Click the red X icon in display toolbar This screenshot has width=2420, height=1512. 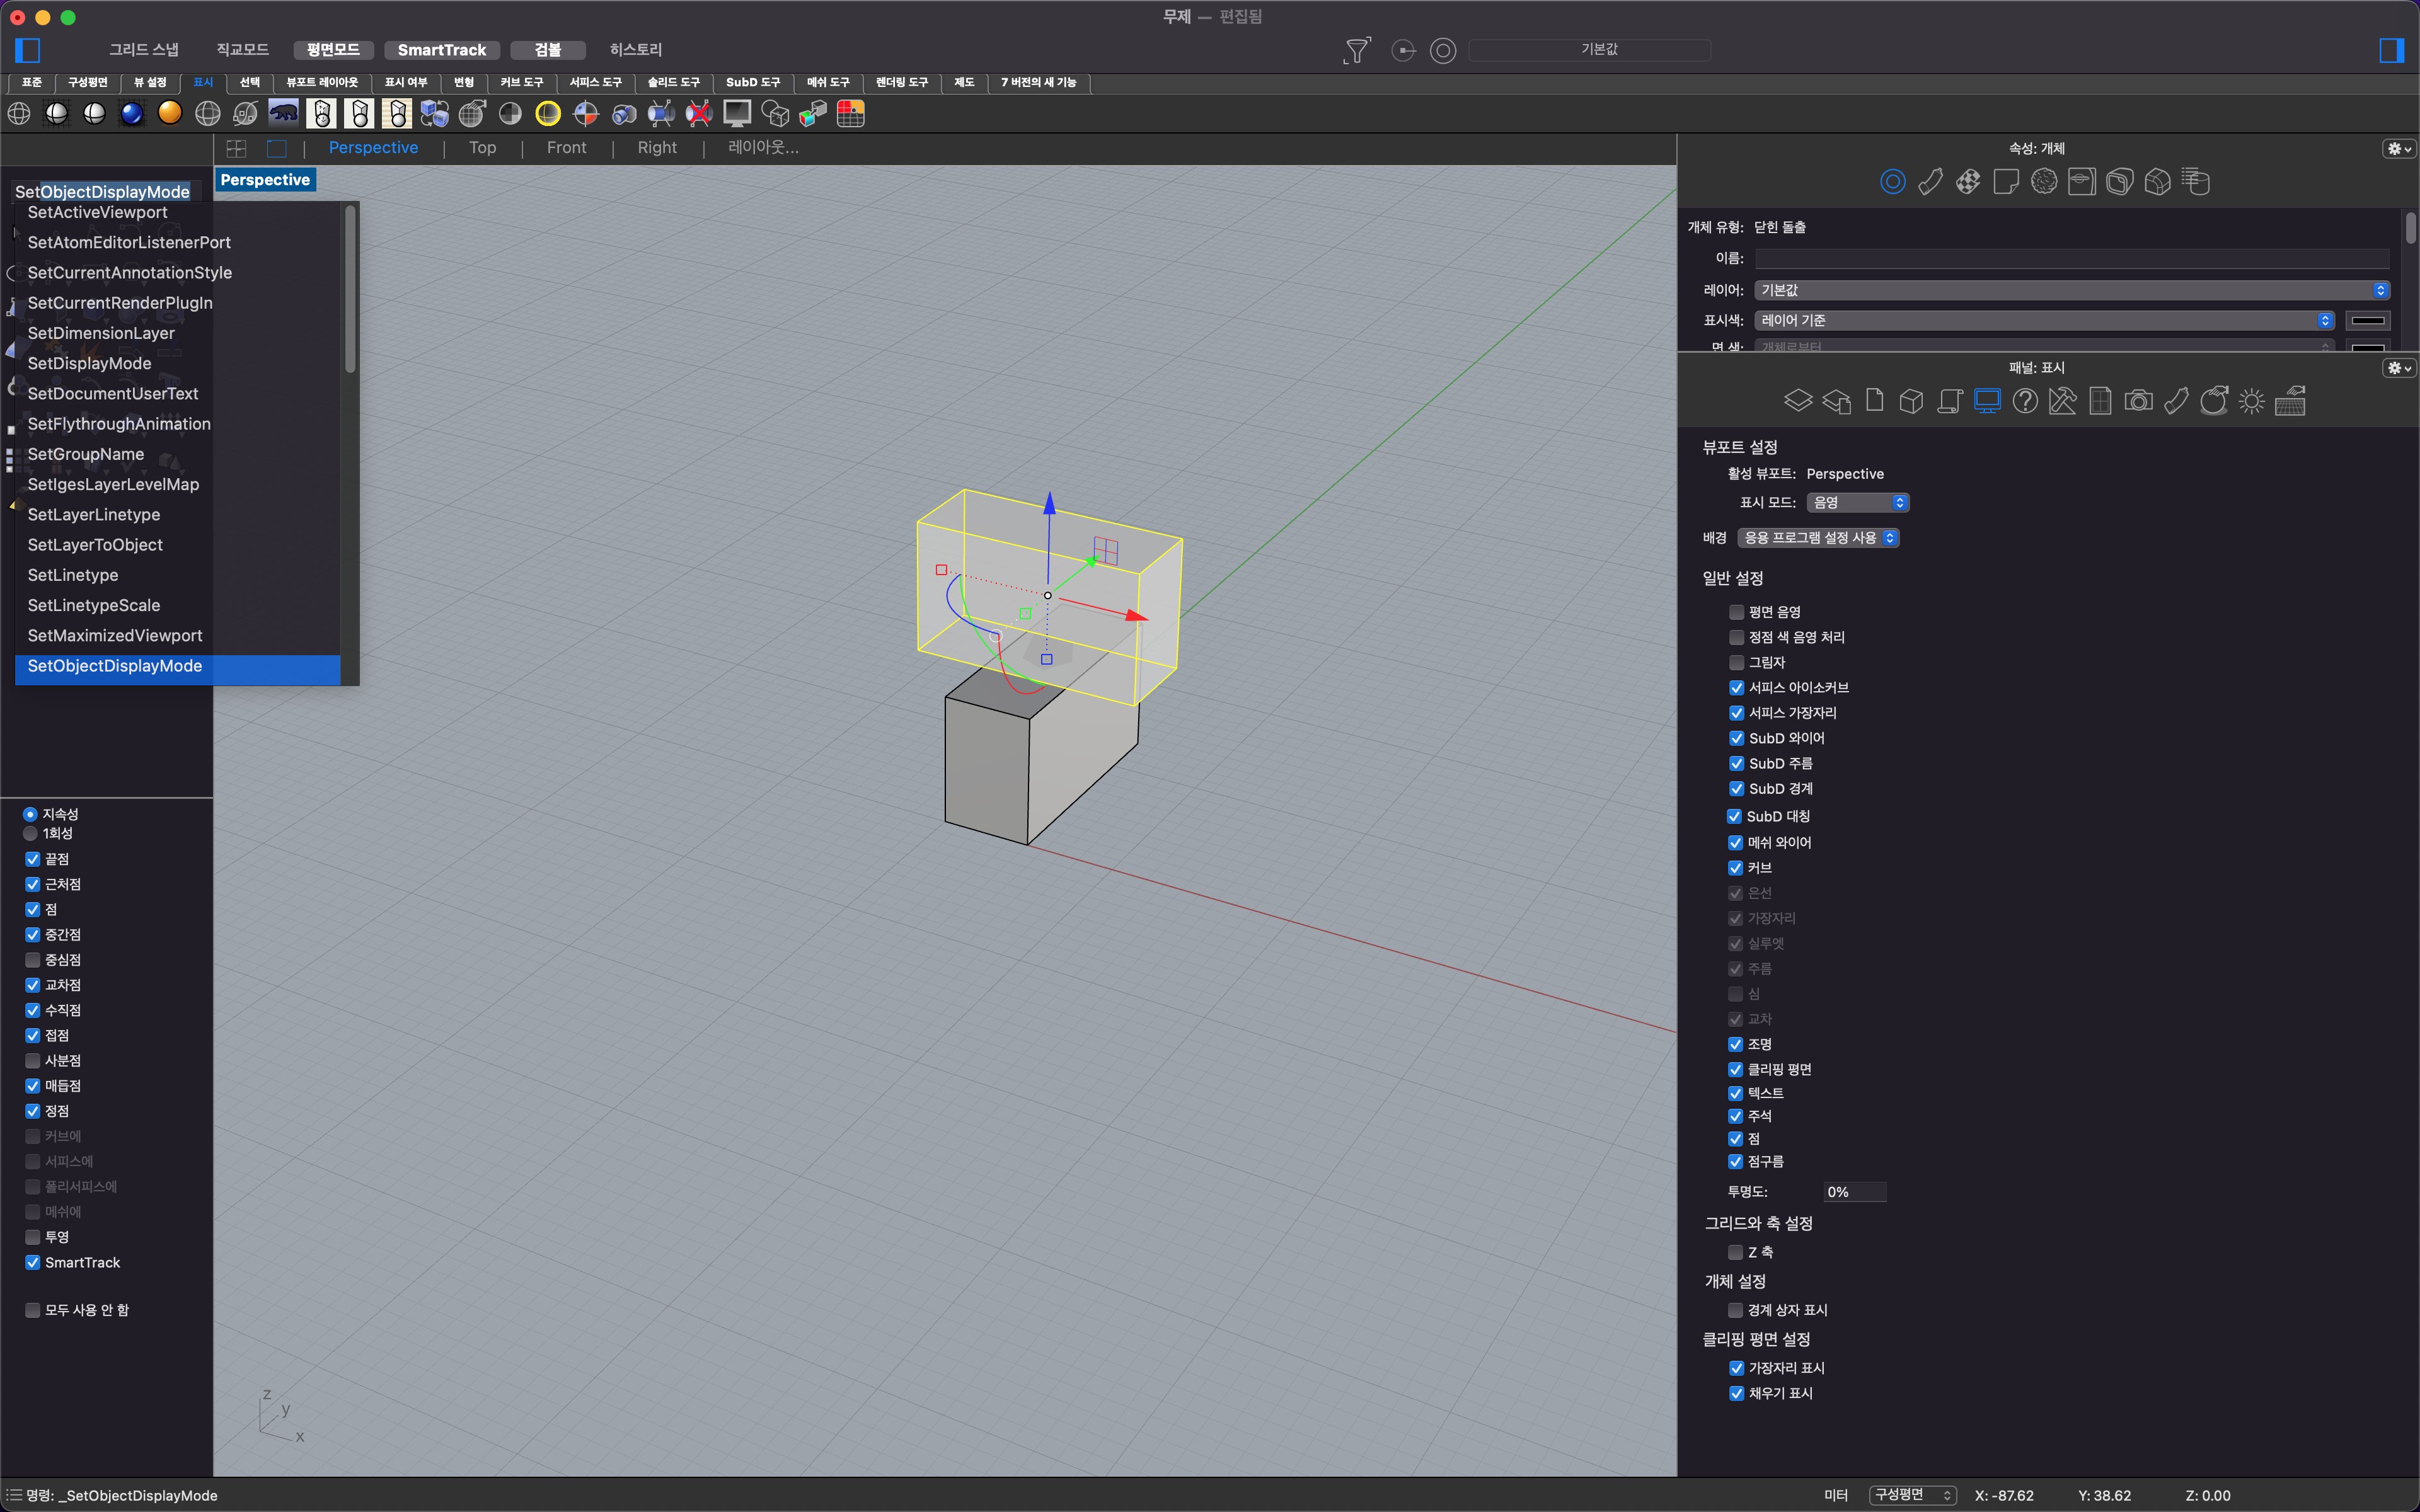699,114
